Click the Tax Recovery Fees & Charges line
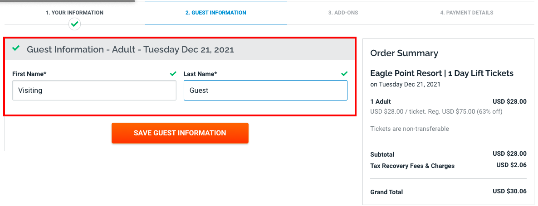Image resolution: width=538 pixels, height=206 pixels. point(412,166)
